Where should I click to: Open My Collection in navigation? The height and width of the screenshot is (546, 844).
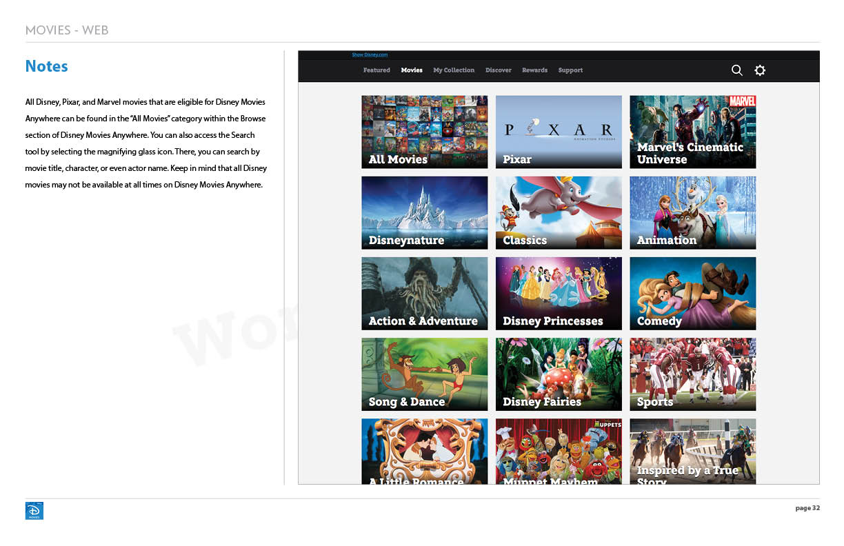454,70
